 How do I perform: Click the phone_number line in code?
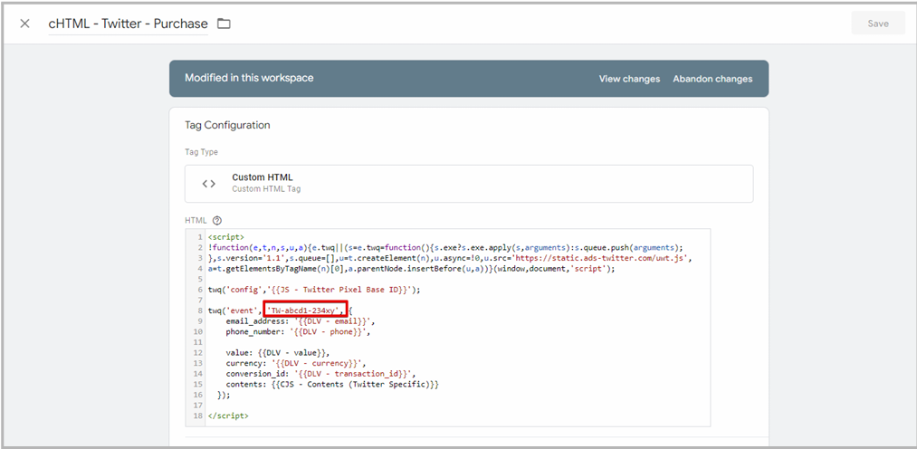[299, 331]
